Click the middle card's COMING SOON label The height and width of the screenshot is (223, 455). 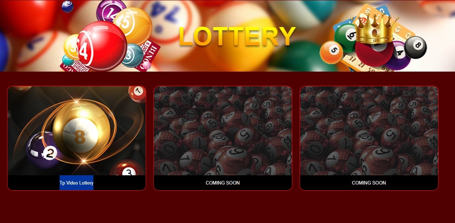(223, 183)
